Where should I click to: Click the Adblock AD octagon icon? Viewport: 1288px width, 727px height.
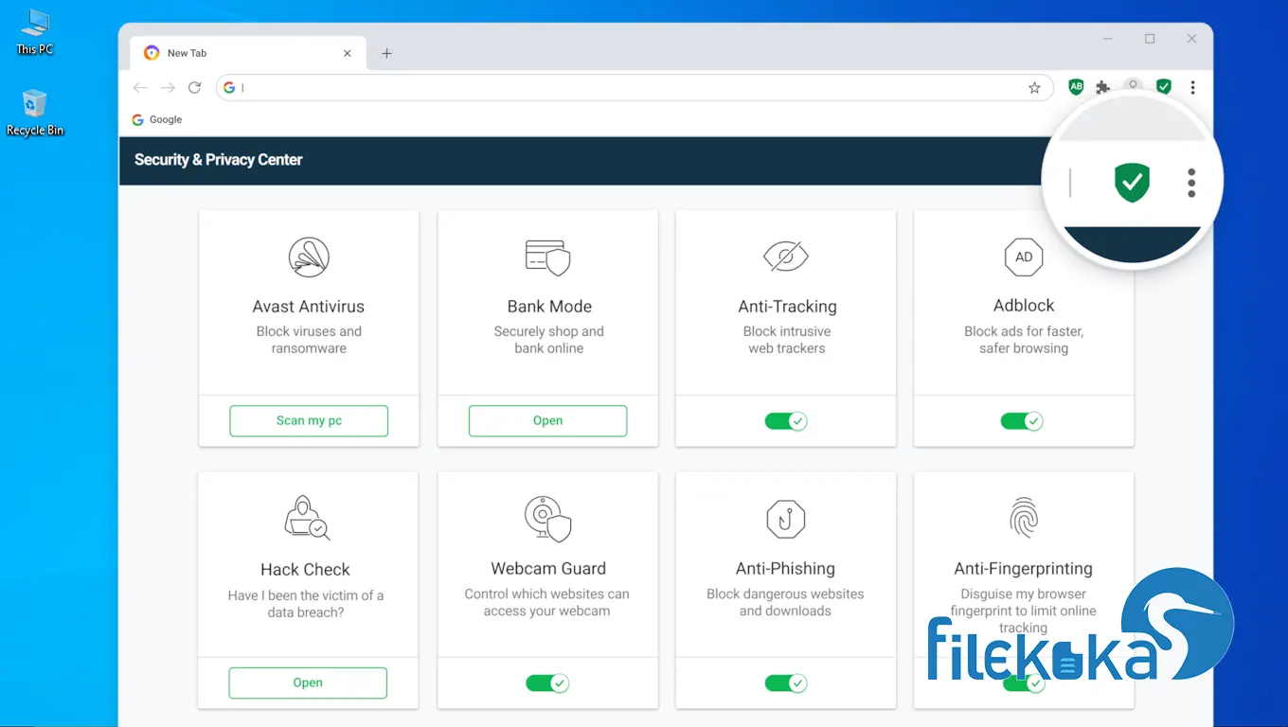point(1024,257)
